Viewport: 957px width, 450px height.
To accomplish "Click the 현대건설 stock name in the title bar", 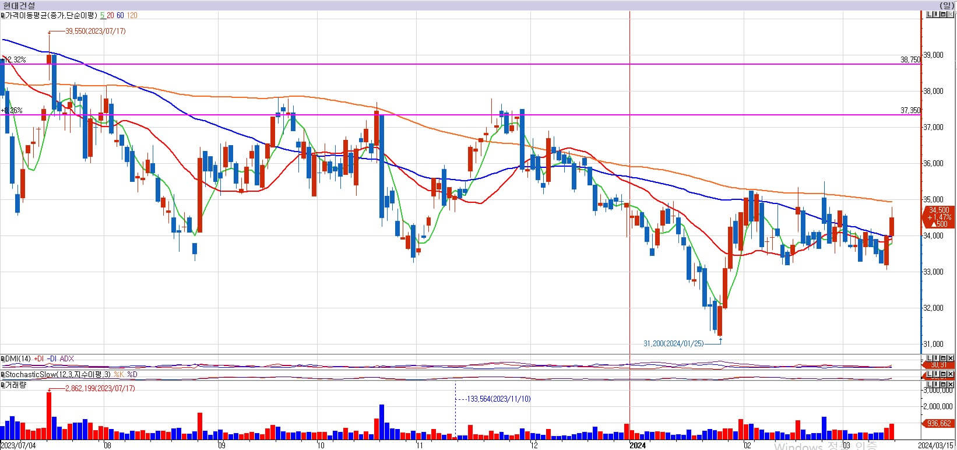I will tap(18, 5).
